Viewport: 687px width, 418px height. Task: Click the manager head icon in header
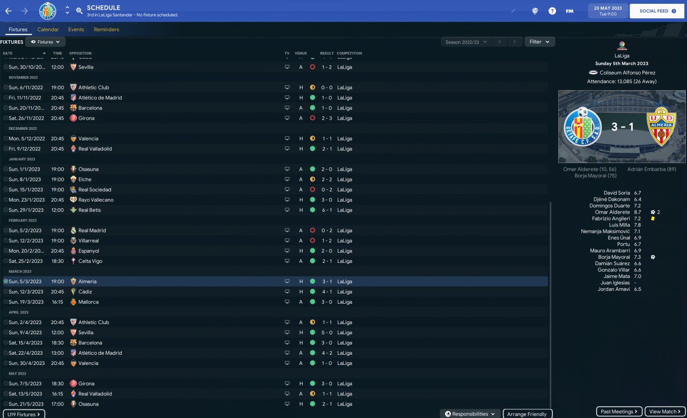pyautogui.click(x=535, y=11)
